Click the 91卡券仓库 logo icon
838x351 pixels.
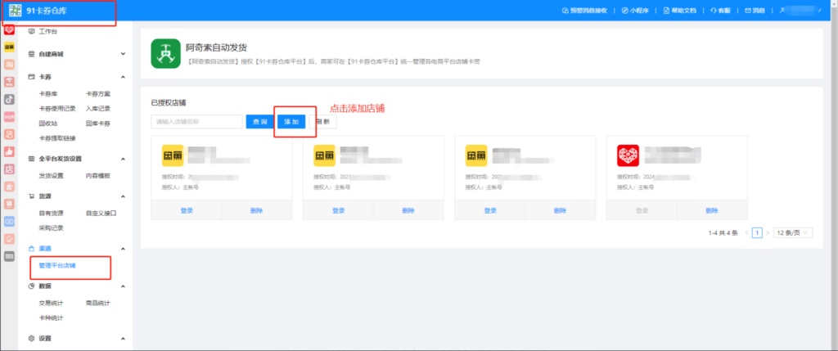coord(16,10)
